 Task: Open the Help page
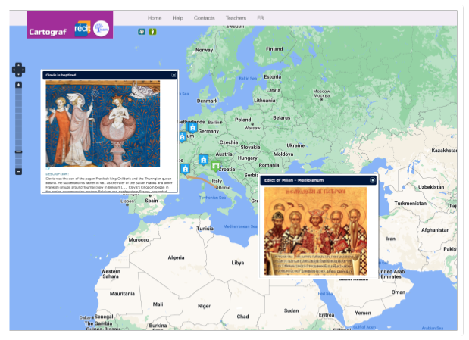177,17
